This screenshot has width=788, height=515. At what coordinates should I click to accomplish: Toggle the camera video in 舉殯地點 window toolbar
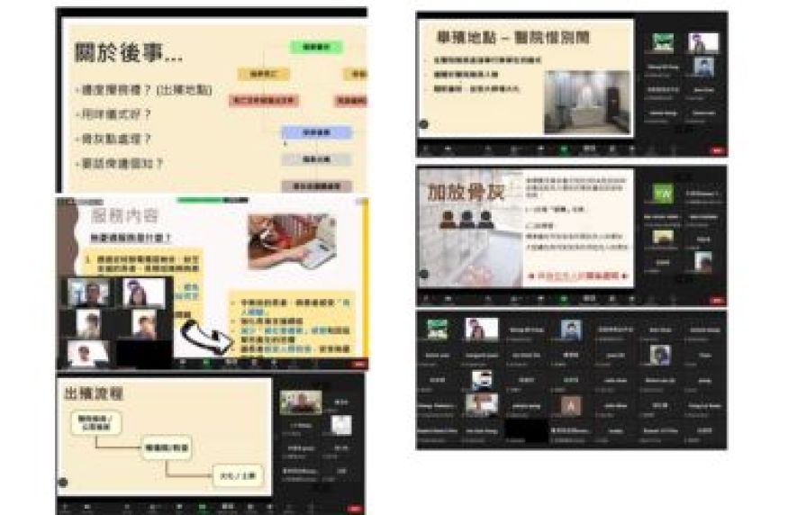coord(449,149)
